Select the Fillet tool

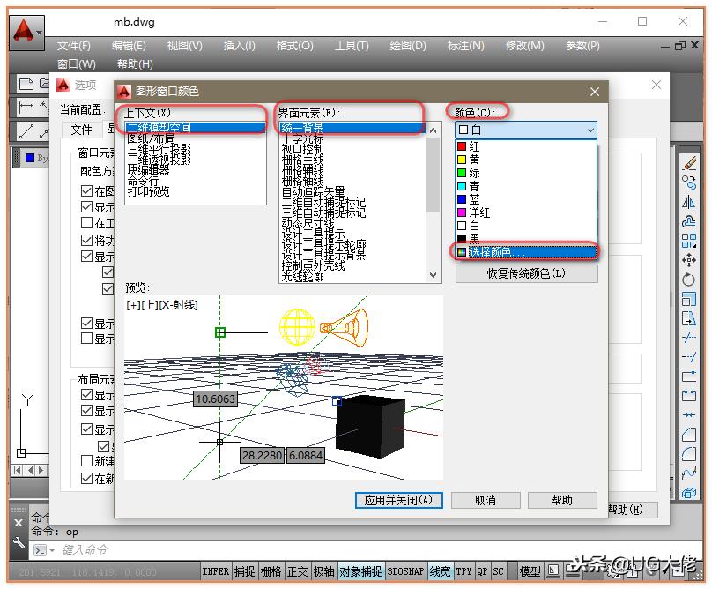click(689, 453)
